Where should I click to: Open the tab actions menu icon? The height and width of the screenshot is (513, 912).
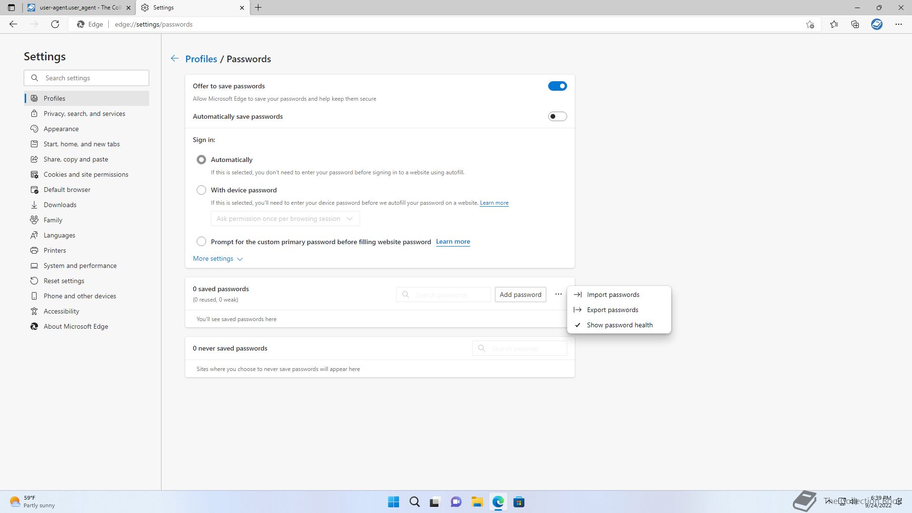pos(11,8)
